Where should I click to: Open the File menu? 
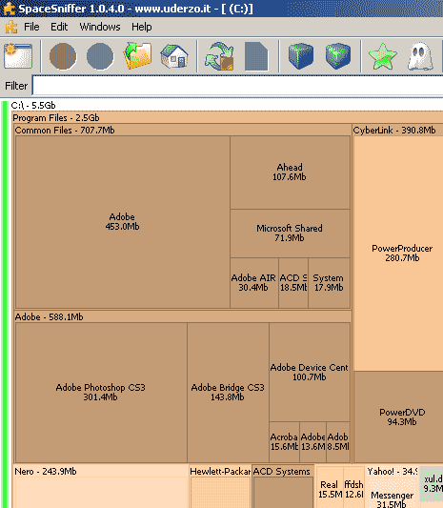point(31,27)
